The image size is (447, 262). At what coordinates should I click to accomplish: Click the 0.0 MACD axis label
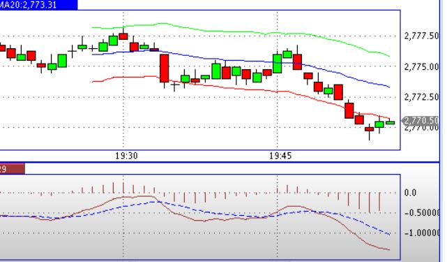tap(410, 193)
